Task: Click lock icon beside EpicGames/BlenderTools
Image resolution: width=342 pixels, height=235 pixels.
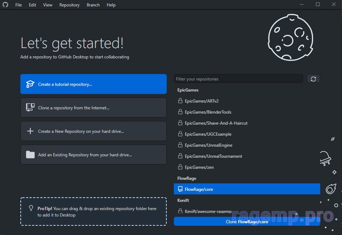Action: click(x=180, y=112)
